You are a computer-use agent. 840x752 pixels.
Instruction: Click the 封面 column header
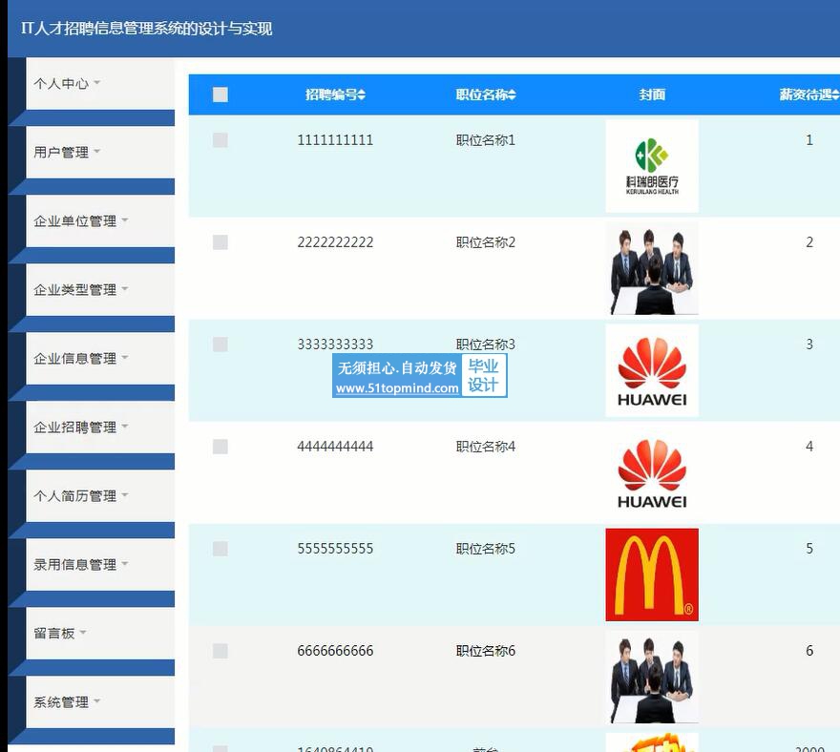pos(652,94)
